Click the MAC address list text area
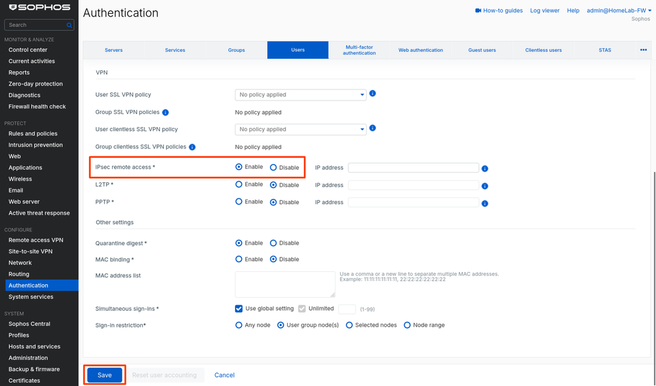This screenshot has height=386, width=656. click(285, 284)
